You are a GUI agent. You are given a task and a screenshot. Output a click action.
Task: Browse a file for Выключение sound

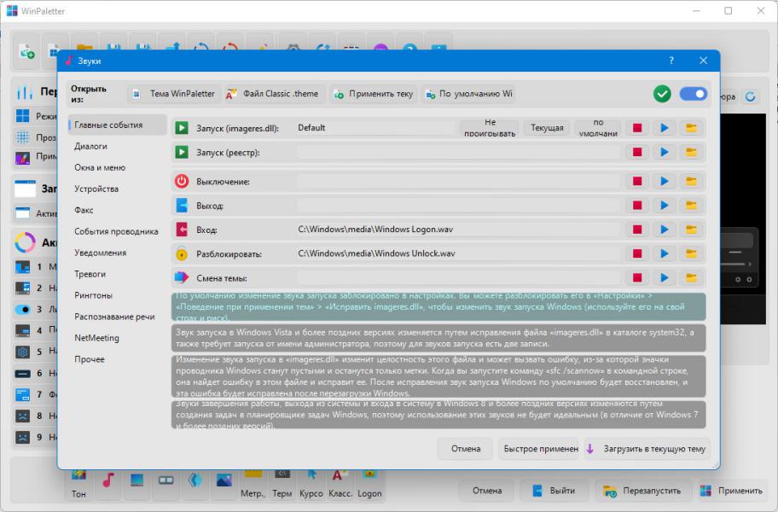[x=691, y=181]
